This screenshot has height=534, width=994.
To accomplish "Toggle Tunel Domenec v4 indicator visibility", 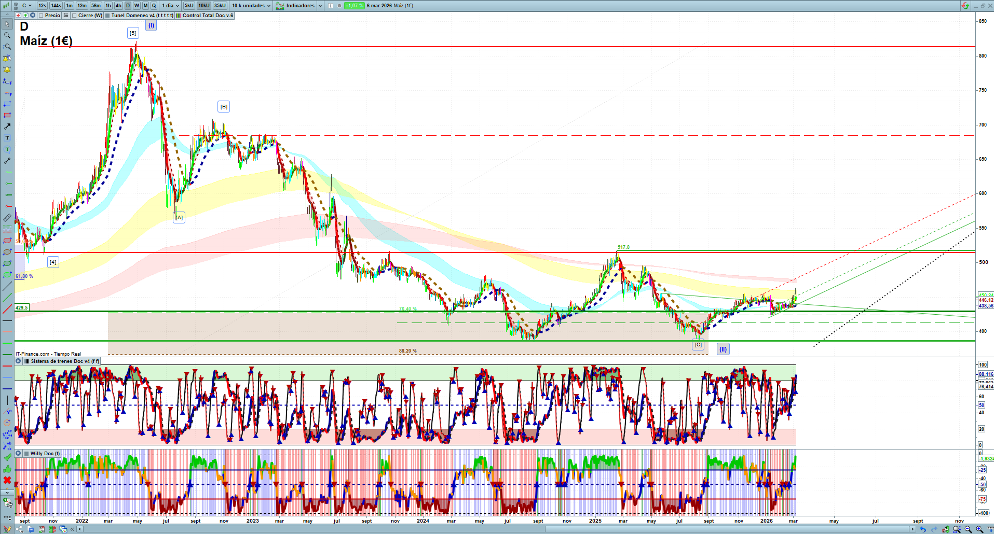I will [x=107, y=16].
